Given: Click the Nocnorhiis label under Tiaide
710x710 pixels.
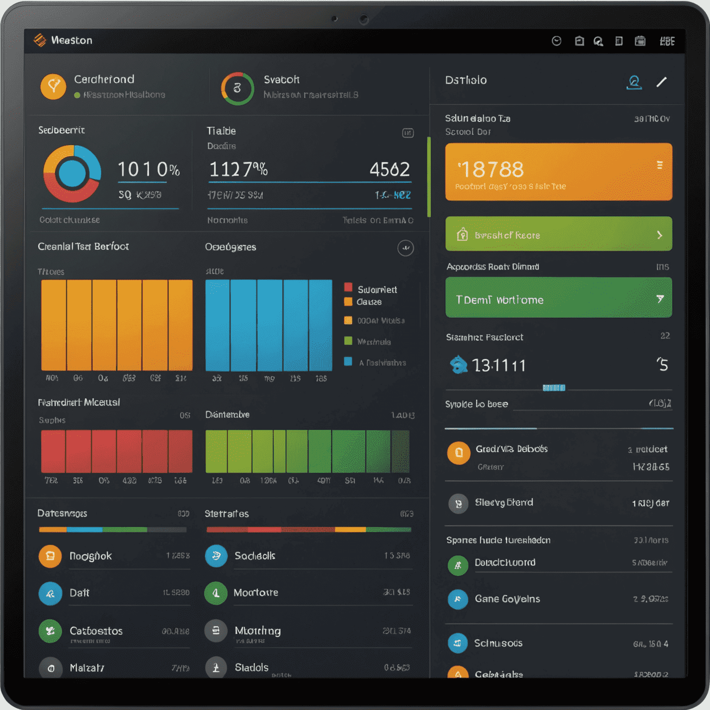Looking at the screenshot, I should [x=227, y=220].
